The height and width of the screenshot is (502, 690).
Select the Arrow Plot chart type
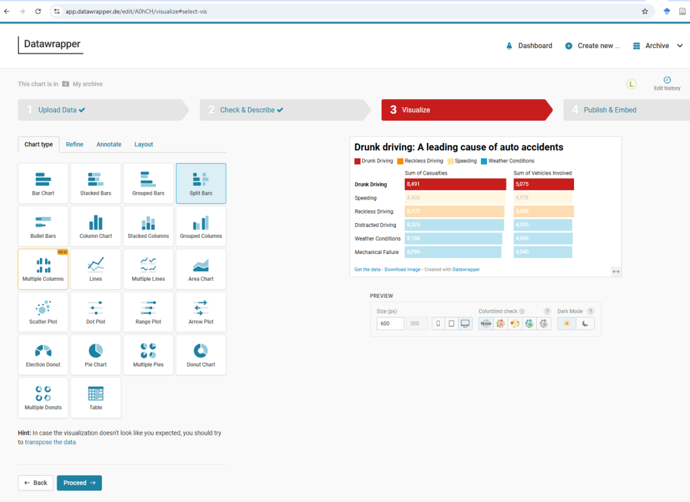pos(200,312)
